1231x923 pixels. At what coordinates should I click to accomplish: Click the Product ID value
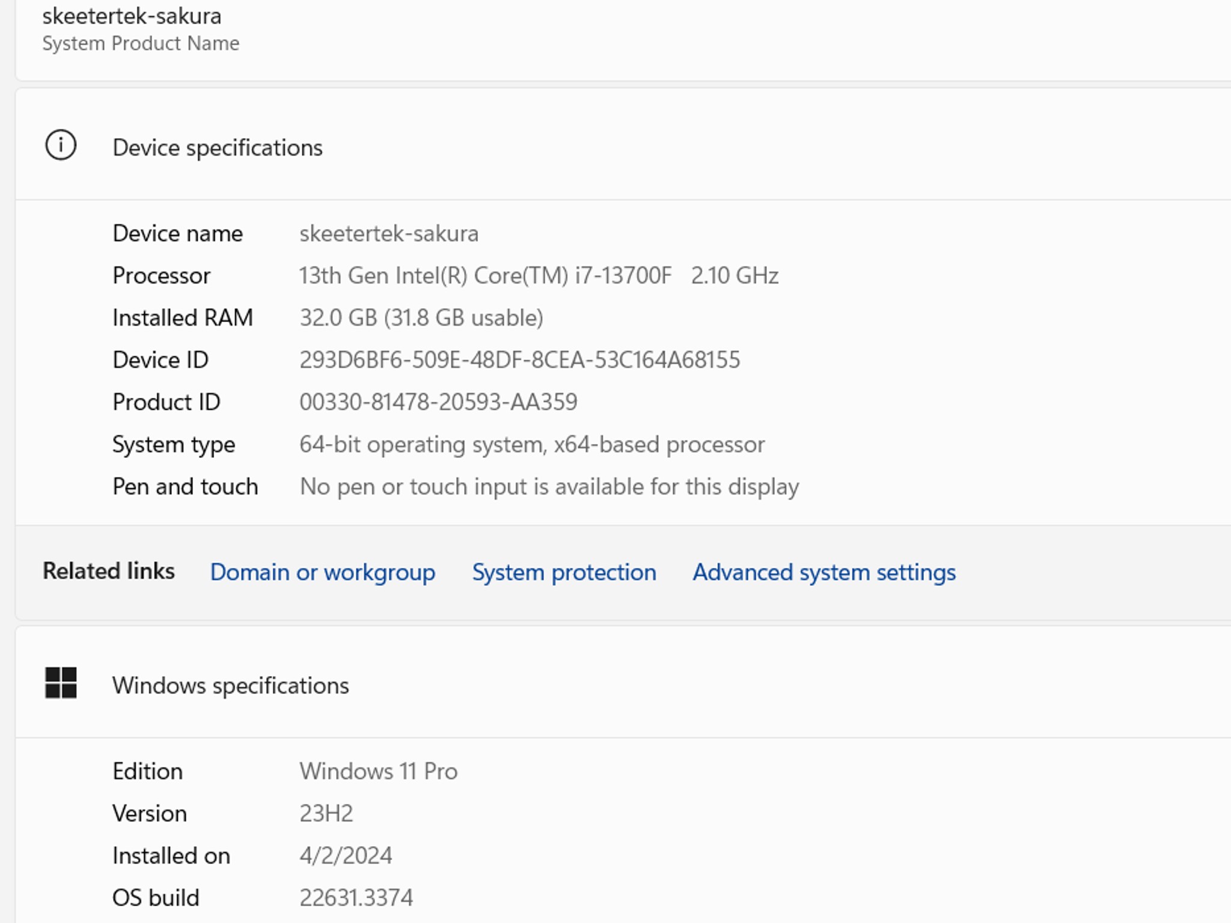(x=439, y=401)
